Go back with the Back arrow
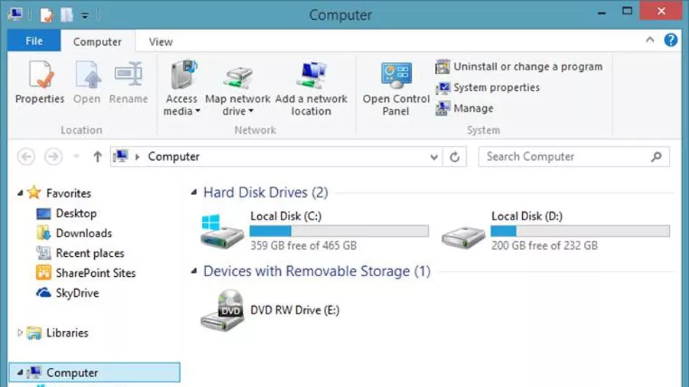This screenshot has height=387, width=689. [26, 157]
